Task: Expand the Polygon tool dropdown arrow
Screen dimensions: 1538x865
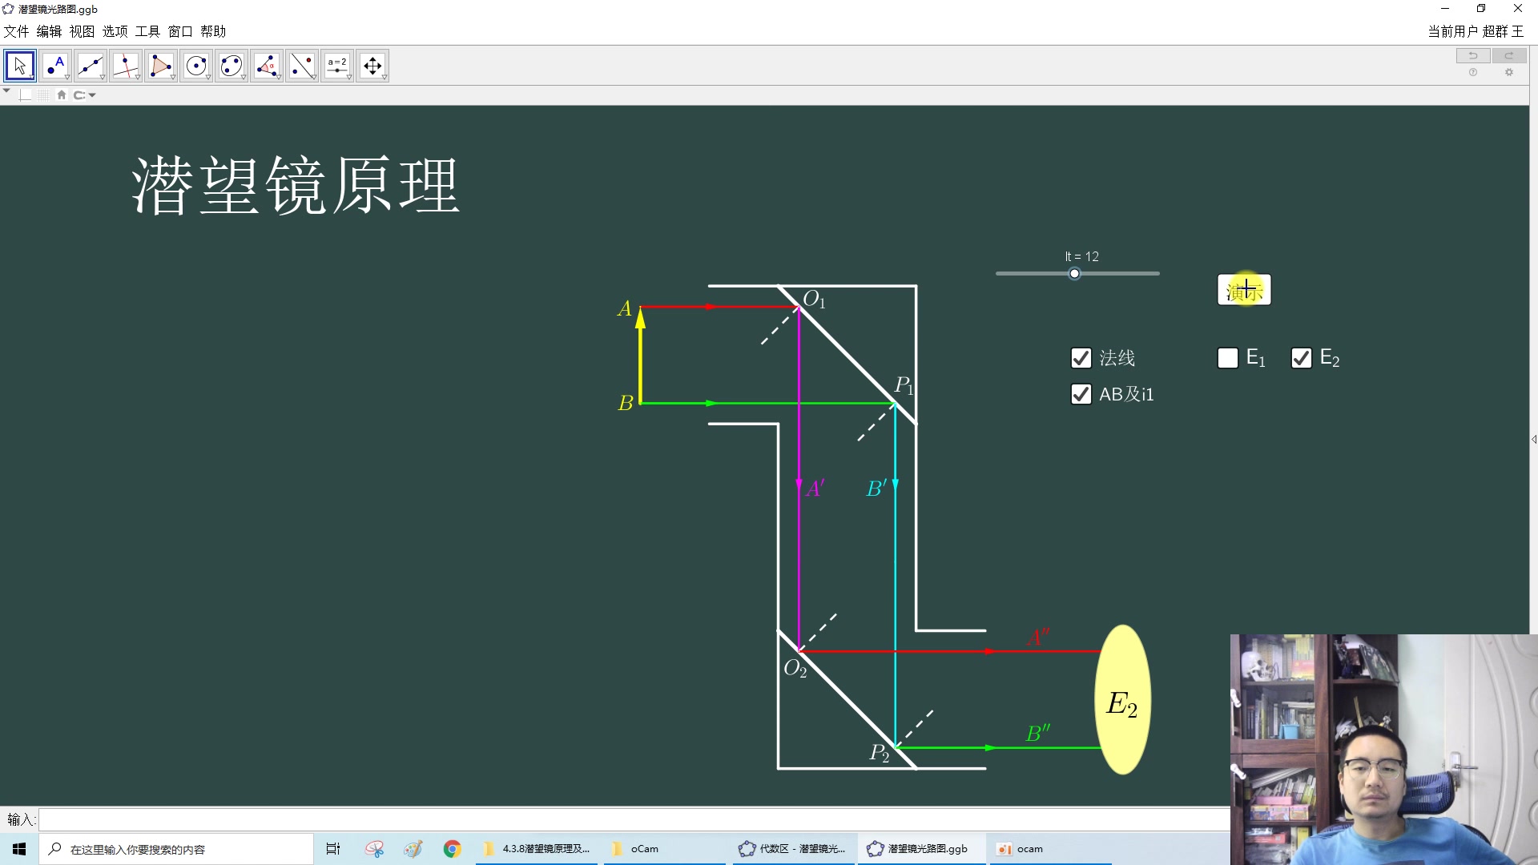Action: point(174,78)
